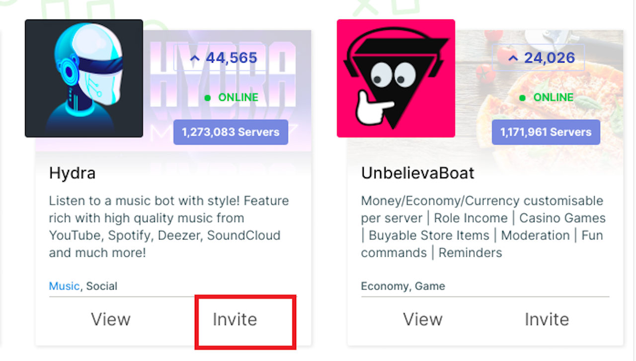The image size is (636, 361).
Task: Open the Music category link
Action: pyautogui.click(x=64, y=286)
